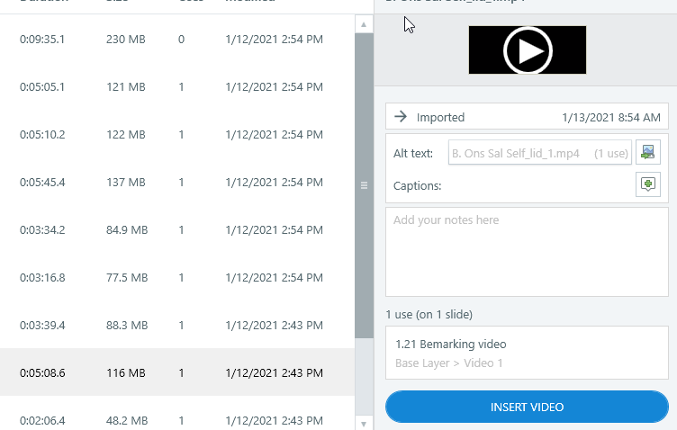
Task: Click the '0:05:05.1' duration cell
Action: click(42, 86)
